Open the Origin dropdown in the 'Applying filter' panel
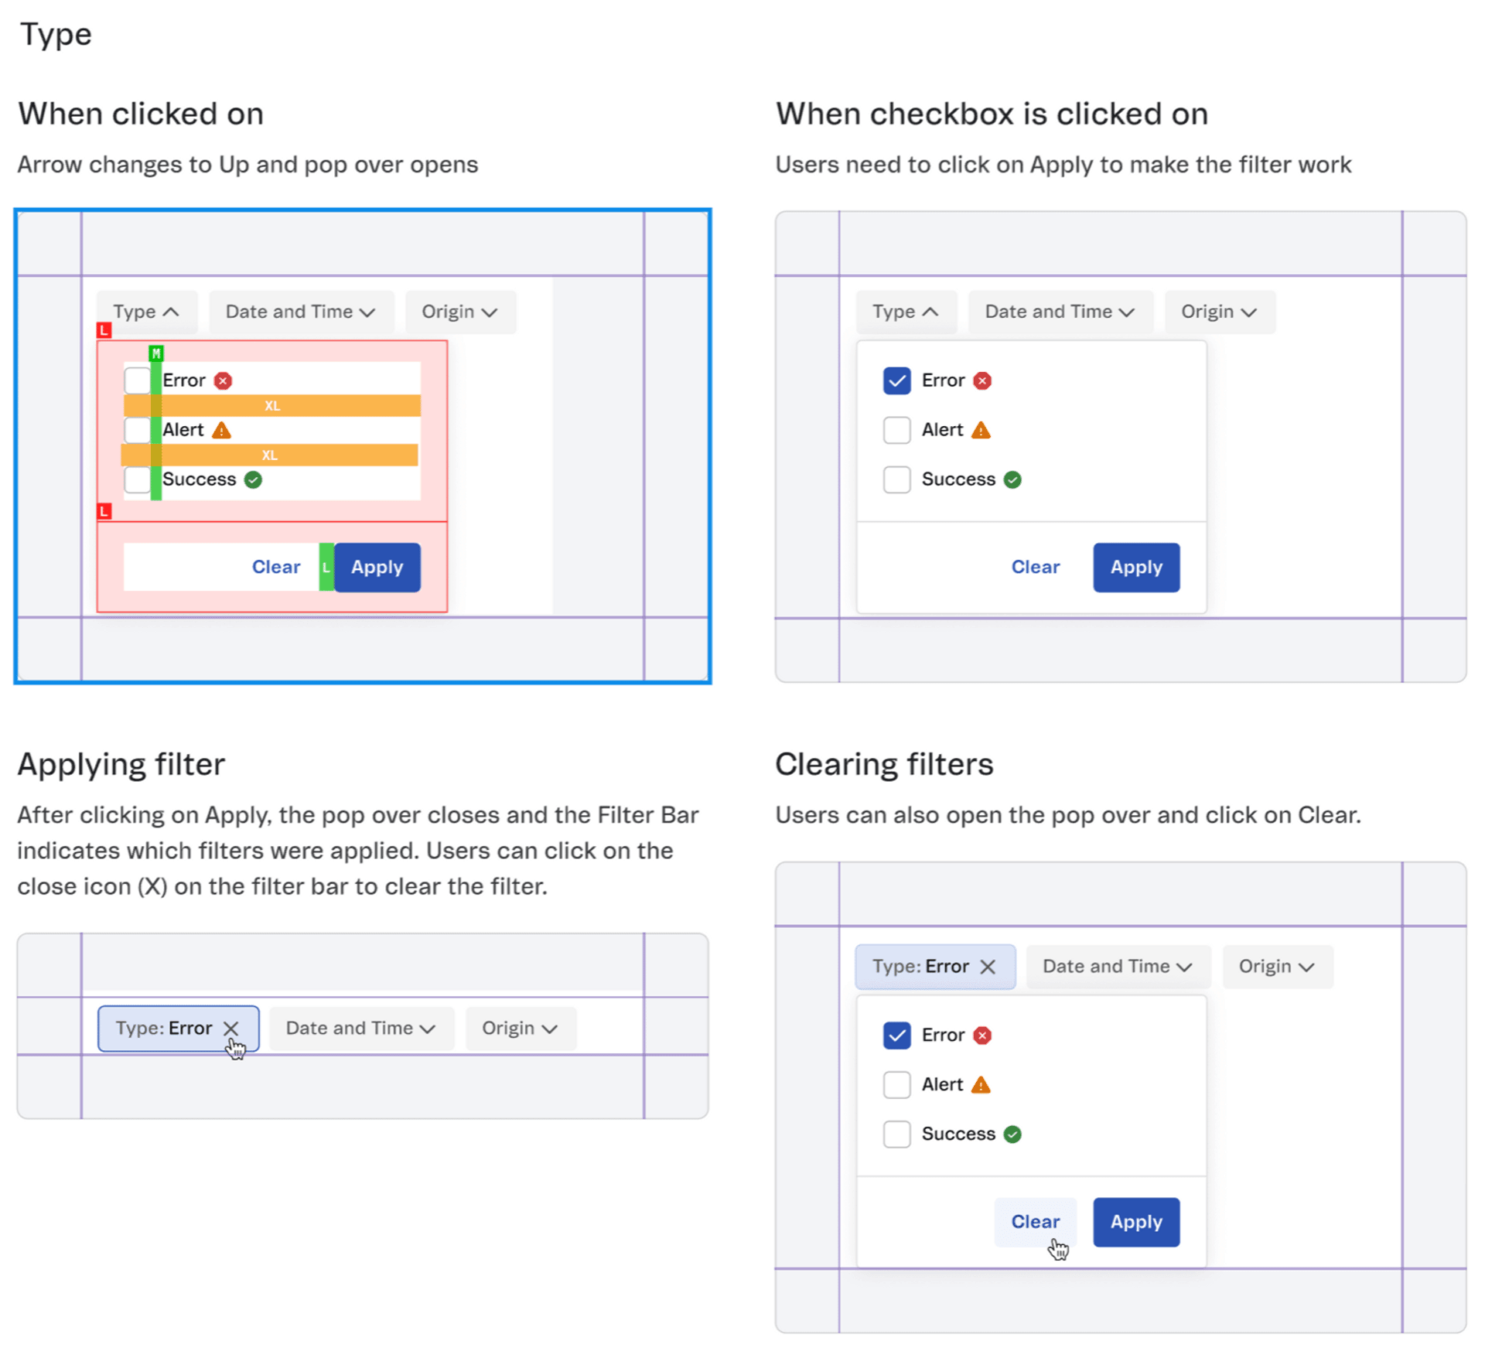 point(521,1028)
